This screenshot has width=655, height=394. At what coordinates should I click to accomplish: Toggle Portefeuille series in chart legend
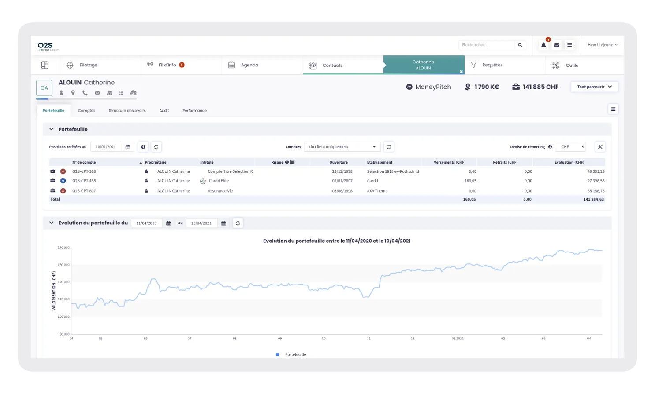pyautogui.click(x=291, y=354)
